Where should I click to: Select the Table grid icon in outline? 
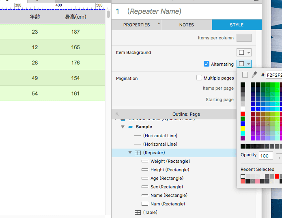click(138, 212)
